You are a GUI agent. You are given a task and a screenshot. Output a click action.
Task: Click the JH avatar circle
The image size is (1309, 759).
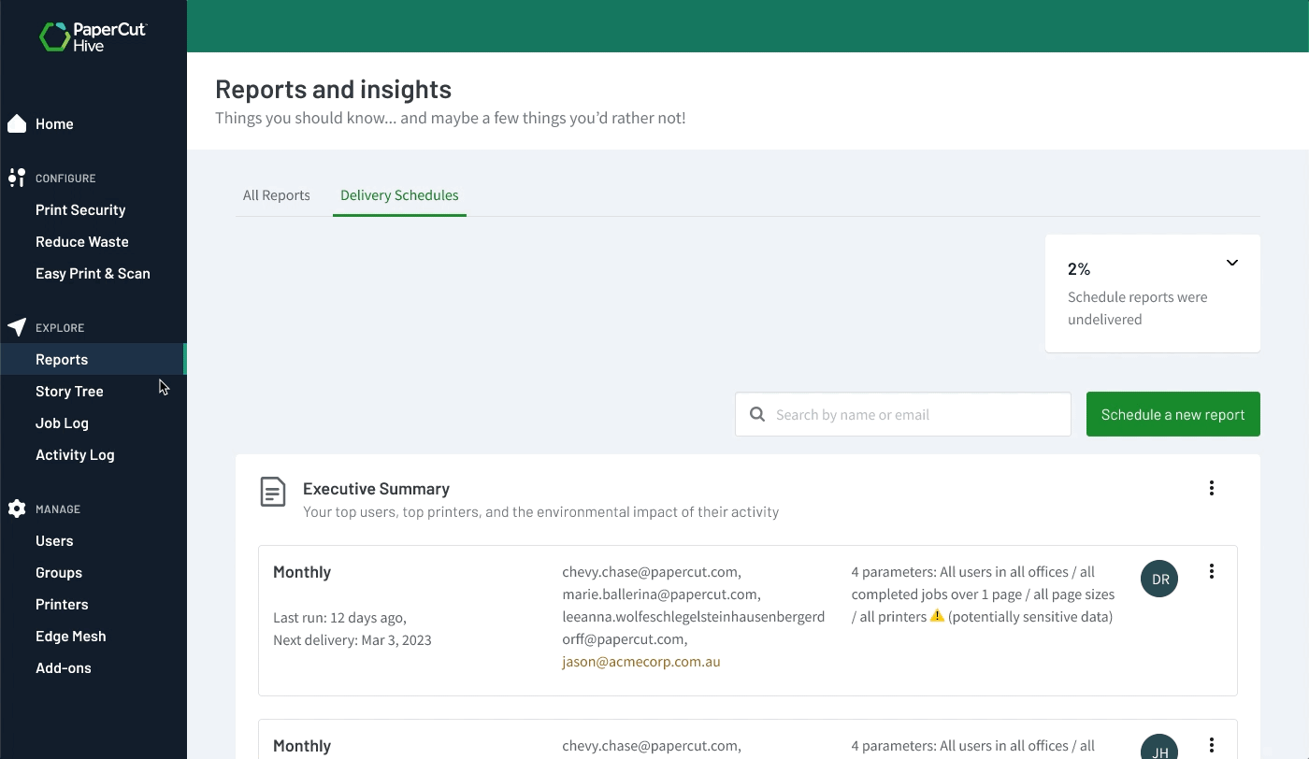1158,750
